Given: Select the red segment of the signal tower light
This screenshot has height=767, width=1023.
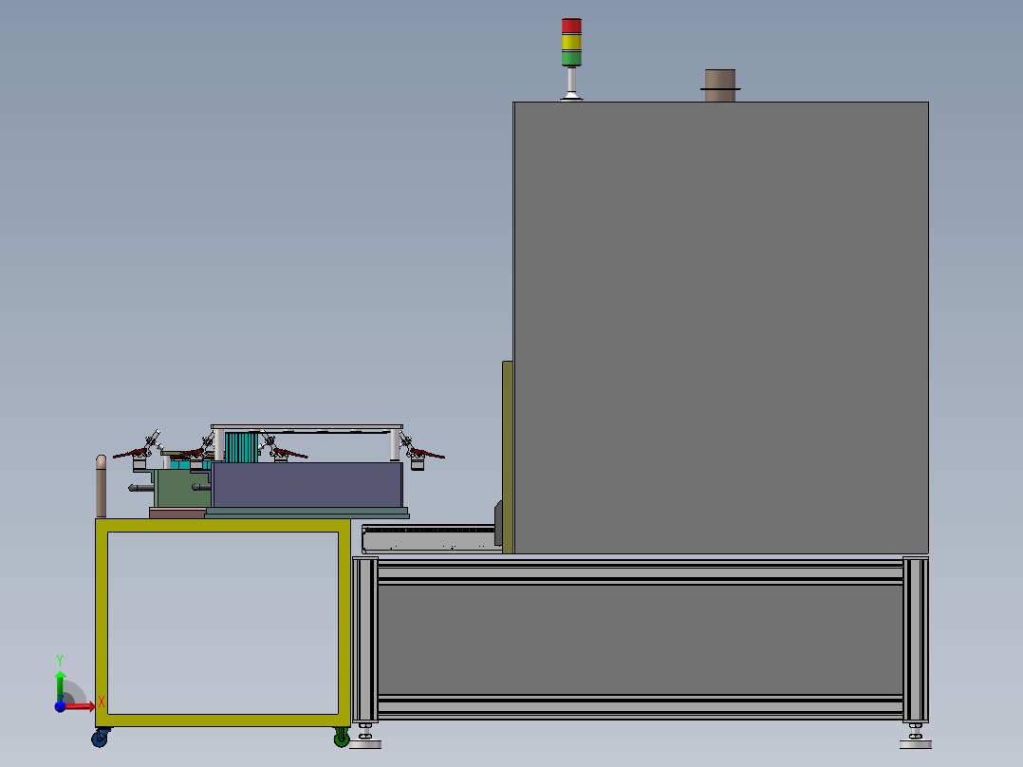Looking at the screenshot, I should (571, 27).
